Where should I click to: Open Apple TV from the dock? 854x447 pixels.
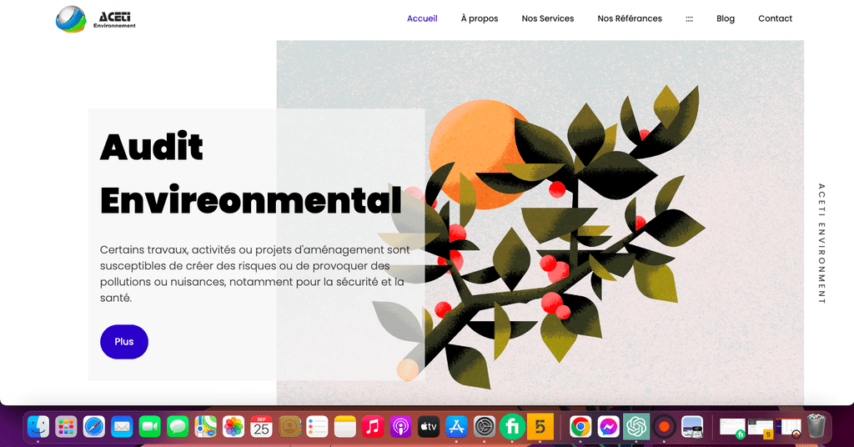[x=429, y=427]
